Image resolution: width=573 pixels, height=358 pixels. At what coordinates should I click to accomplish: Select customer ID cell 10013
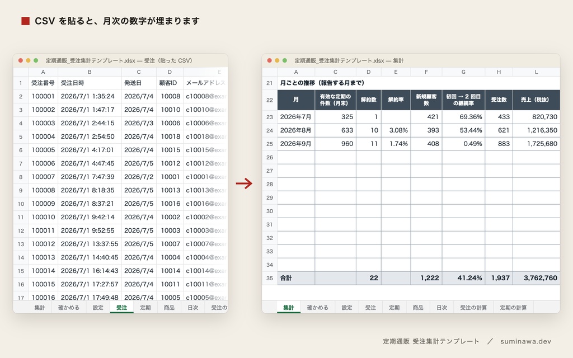[x=170, y=190]
